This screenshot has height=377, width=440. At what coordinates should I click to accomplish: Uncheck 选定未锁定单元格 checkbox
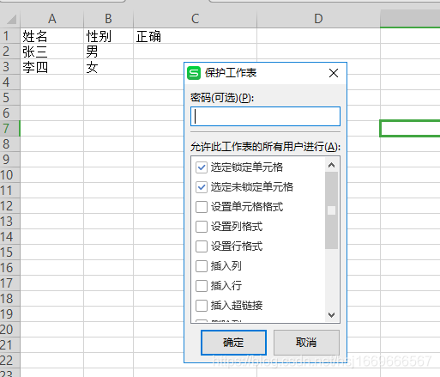coord(202,187)
